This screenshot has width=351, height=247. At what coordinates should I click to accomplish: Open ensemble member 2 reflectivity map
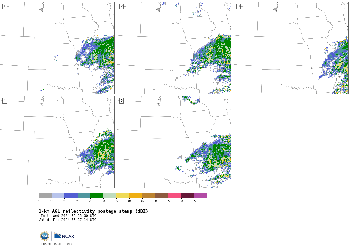(174, 48)
